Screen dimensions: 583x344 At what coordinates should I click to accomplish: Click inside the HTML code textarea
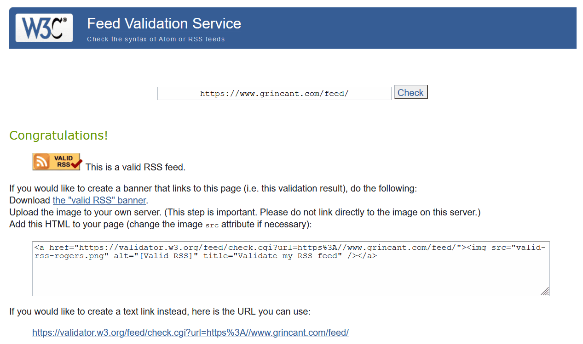[291, 276]
